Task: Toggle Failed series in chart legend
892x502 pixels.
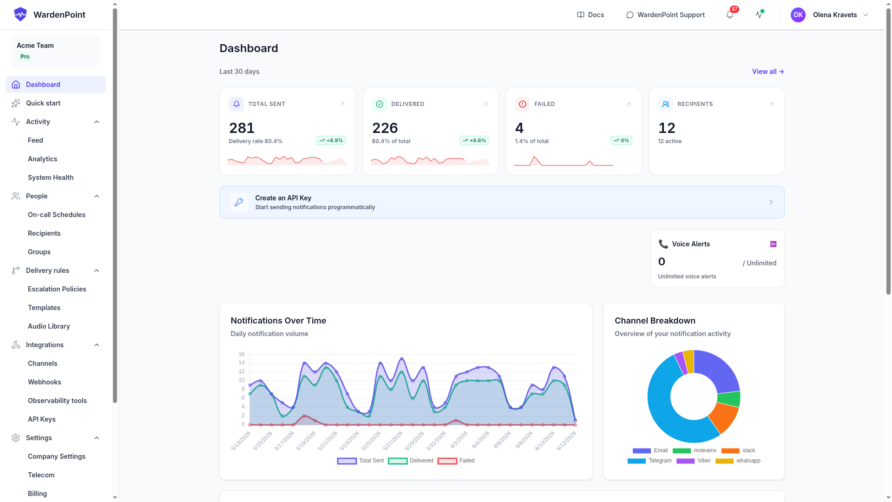Action: (x=456, y=461)
